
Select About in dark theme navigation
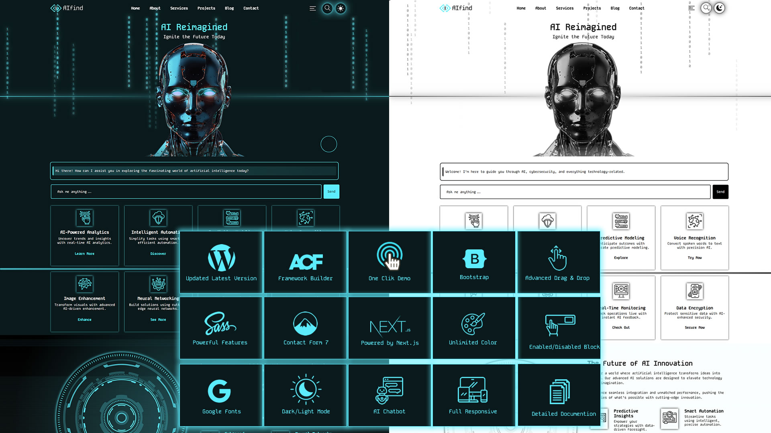click(155, 8)
